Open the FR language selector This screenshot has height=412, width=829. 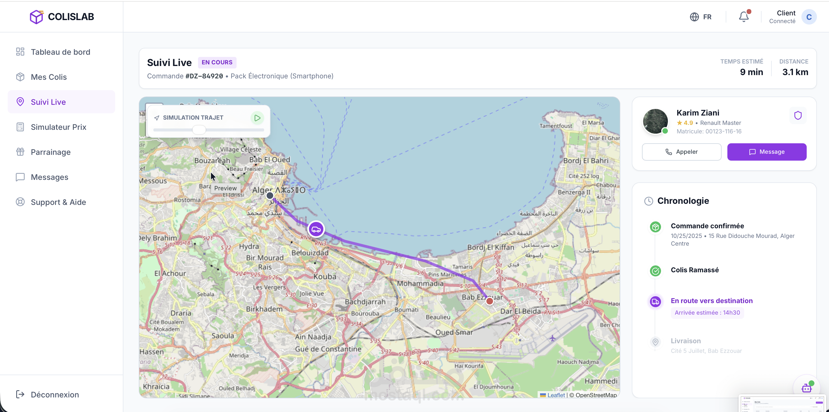[x=701, y=17]
